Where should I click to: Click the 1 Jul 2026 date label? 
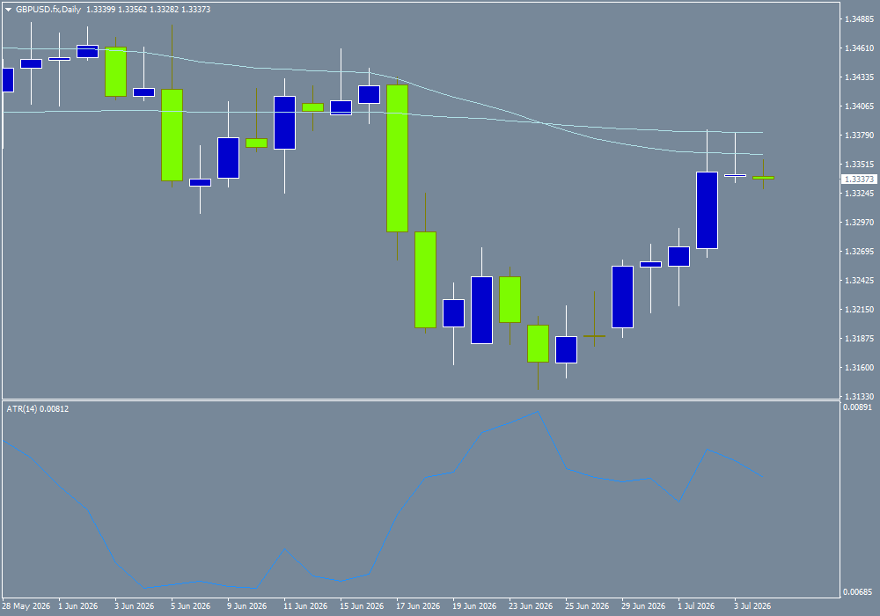(x=696, y=606)
